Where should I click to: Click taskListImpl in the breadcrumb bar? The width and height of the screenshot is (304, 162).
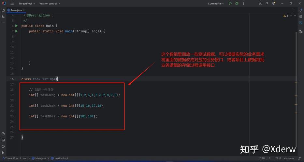pyautogui.click(x=59, y=158)
